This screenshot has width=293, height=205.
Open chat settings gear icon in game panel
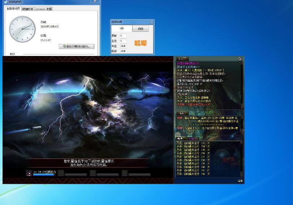coord(240,59)
